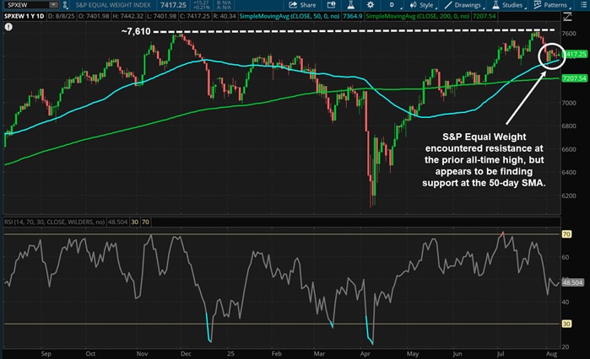Click the R: 40.34 range value
The width and height of the screenshot is (590, 359).
click(225, 16)
